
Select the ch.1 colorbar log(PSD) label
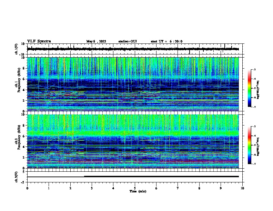click(258, 90)
